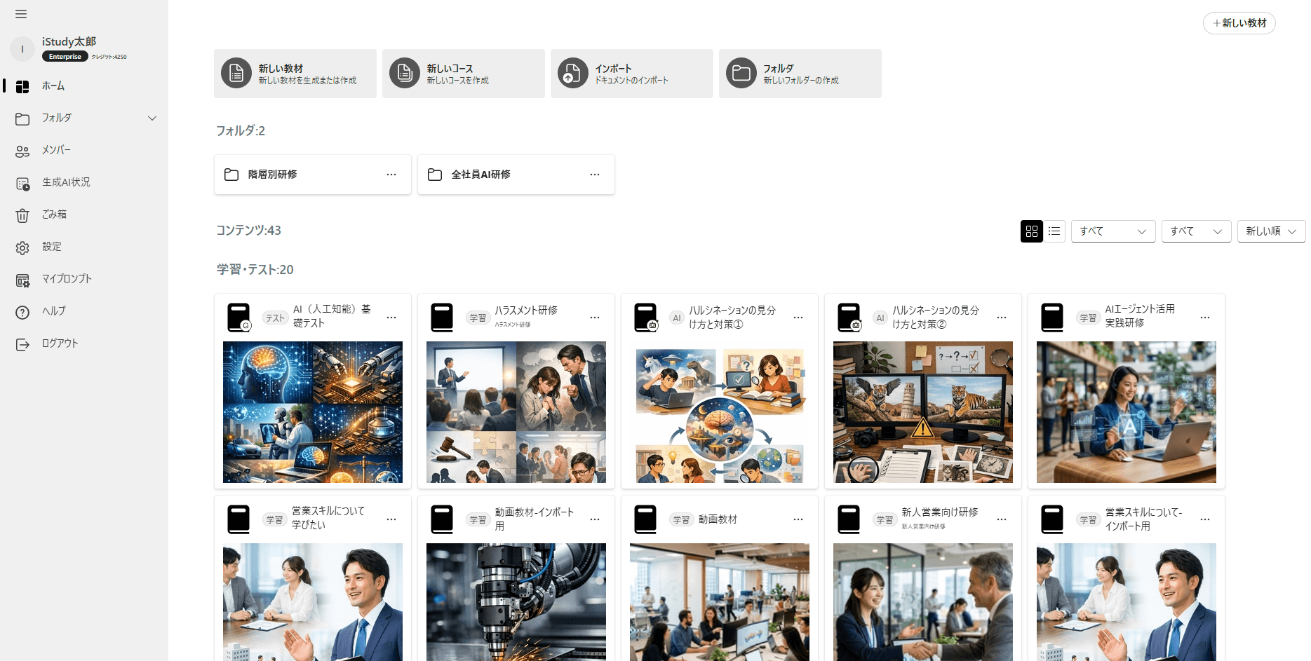Click the 動画教材-インポート用 title

point(535,519)
